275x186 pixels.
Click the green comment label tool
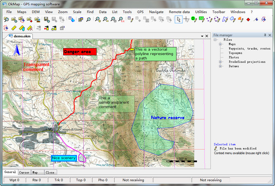click(201, 19)
